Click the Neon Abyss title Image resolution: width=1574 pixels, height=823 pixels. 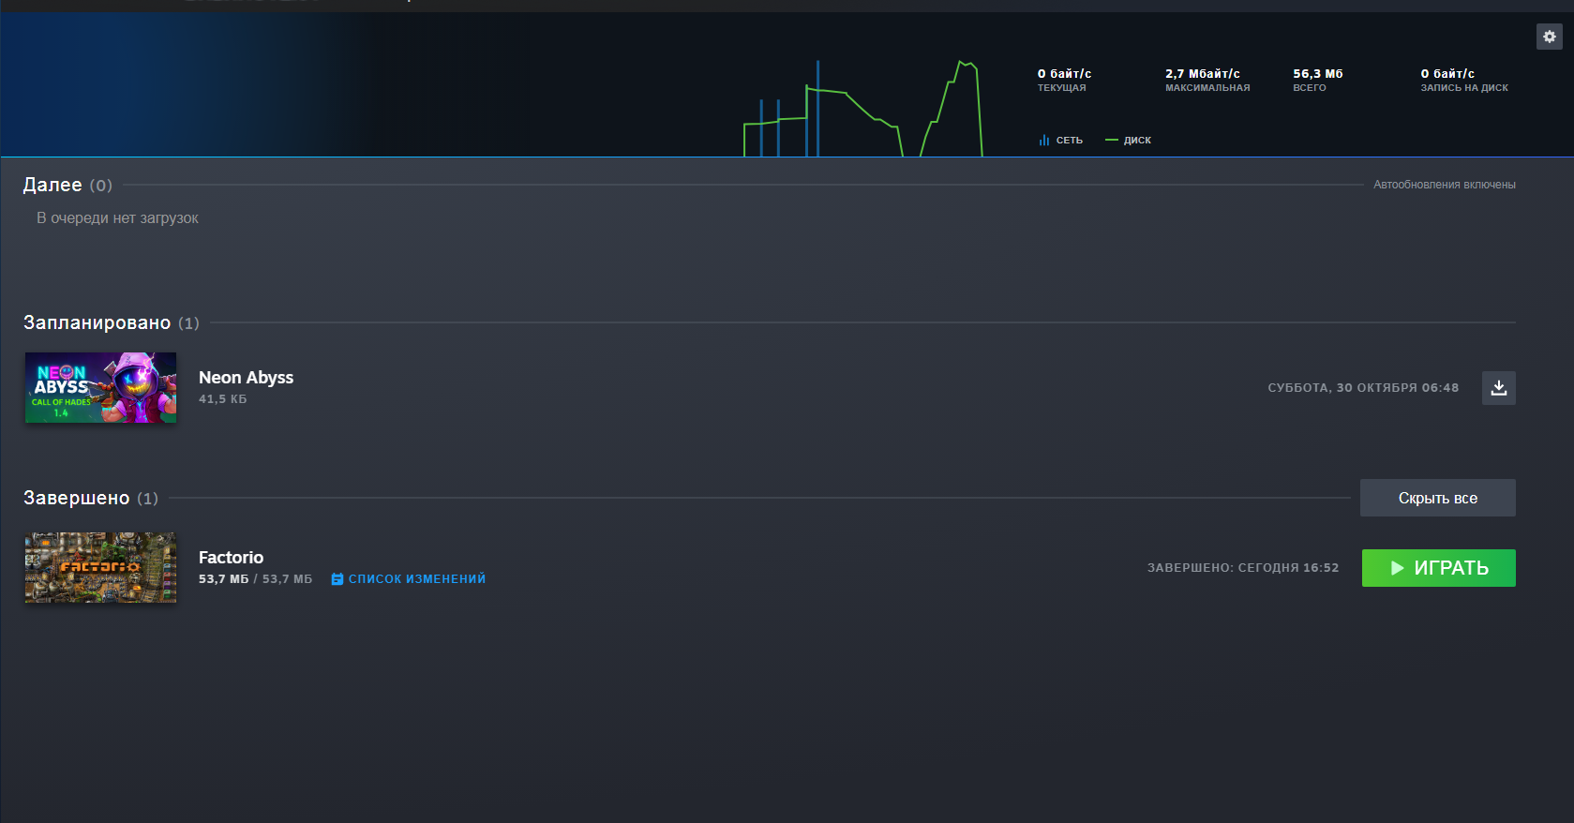click(x=246, y=378)
